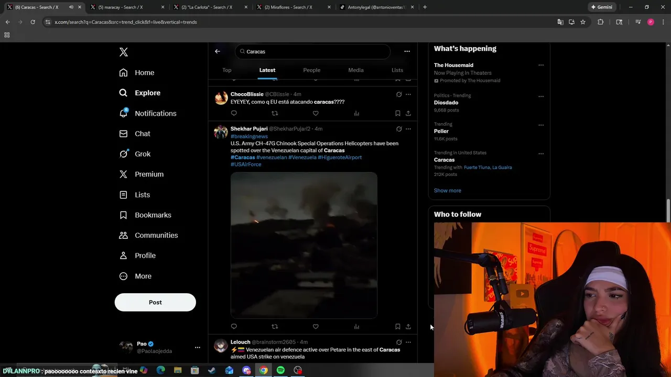Open options for Peller trend
Image resolution: width=671 pixels, height=377 pixels.
541,125
